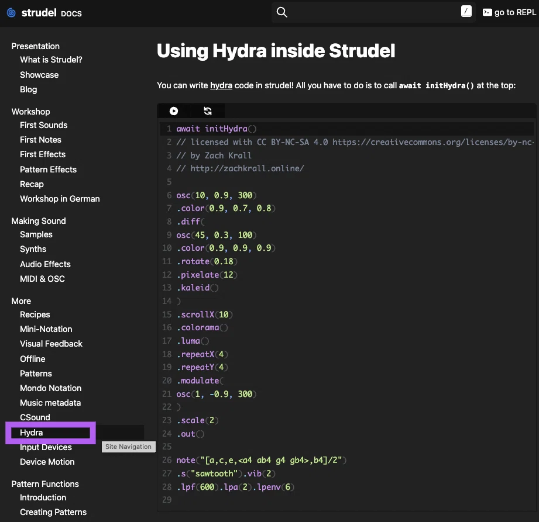The height and width of the screenshot is (522, 539).
Task: Click the .kaleid() line in the code
Action: point(197,288)
